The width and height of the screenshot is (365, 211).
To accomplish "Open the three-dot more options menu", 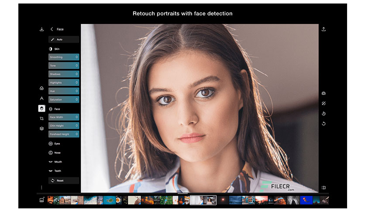I will coord(41,187).
